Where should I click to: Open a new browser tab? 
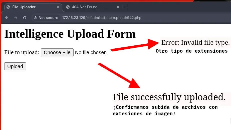pos(127,7)
